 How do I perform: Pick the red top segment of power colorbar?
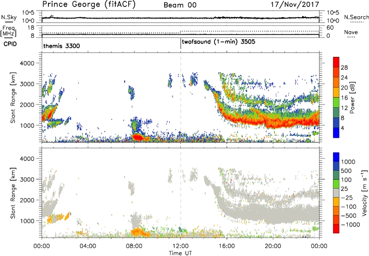click(336, 62)
